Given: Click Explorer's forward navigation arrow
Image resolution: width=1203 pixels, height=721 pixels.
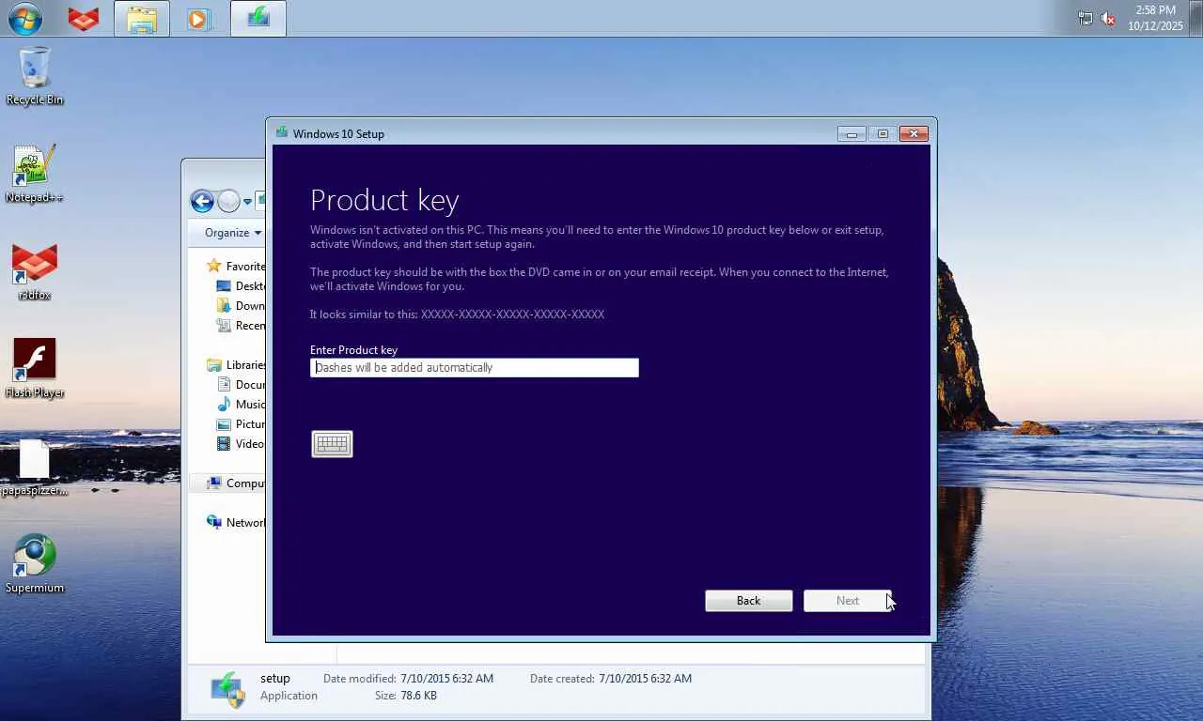Looking at the screenshot, I should click(x=228, y=201).
